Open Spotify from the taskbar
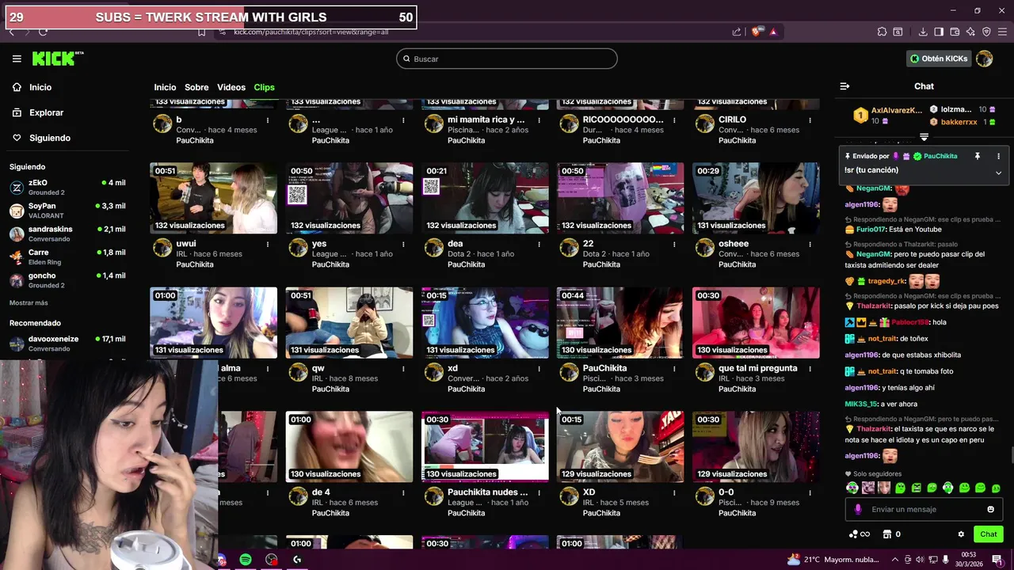The image size is (1014, 570). pyautogui.click(x=246, y=560)
